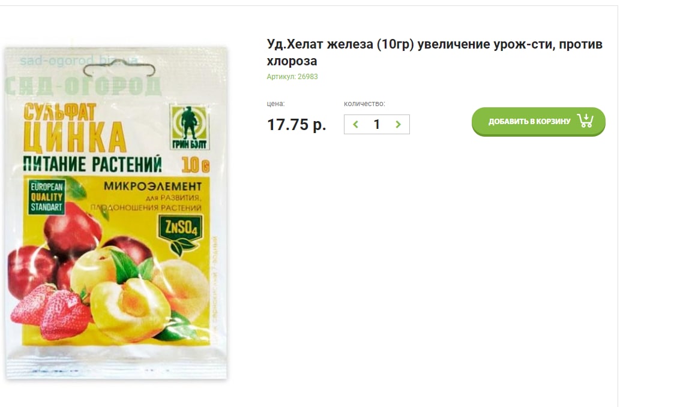Select the quantity field showing 1
This screenshot has height=407, width=689.
point(376,124)
